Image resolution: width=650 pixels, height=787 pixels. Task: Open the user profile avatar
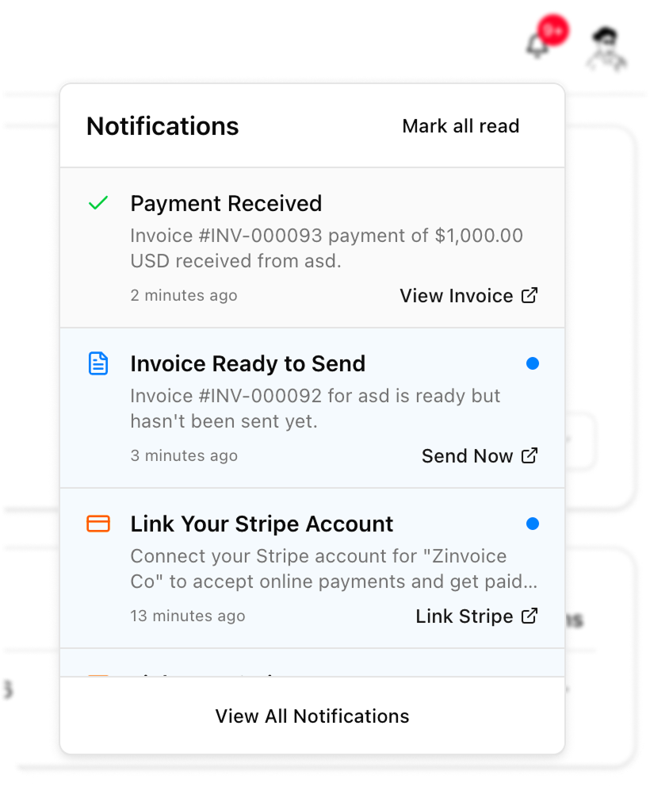[606, 47]
